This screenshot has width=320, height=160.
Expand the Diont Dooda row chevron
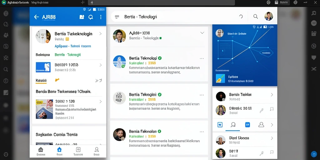tap(272, 138)
